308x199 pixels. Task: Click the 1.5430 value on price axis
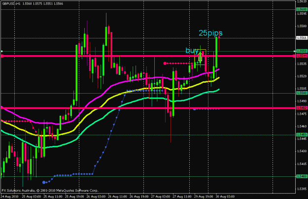click(302, 151)
